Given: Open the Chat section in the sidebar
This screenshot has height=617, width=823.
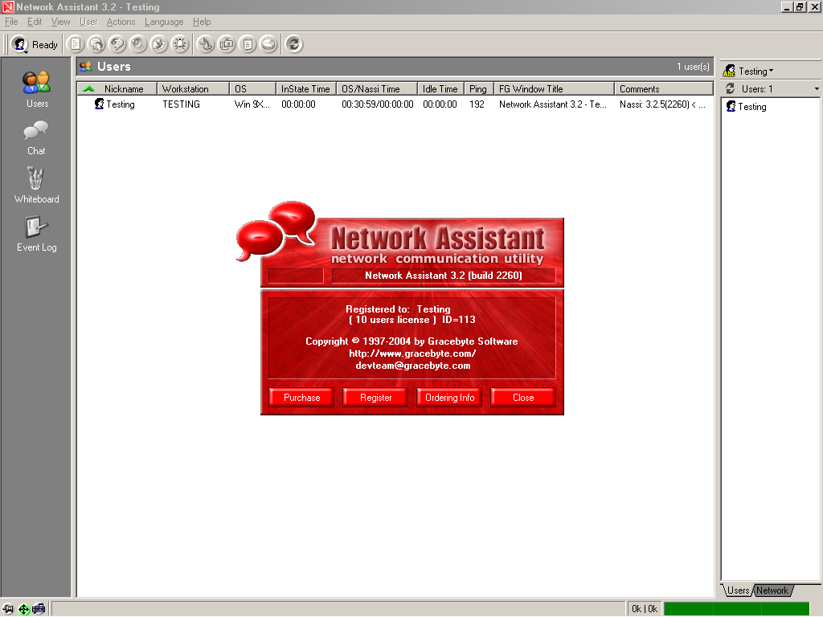Looking at the screenshot, I should 36,137.
